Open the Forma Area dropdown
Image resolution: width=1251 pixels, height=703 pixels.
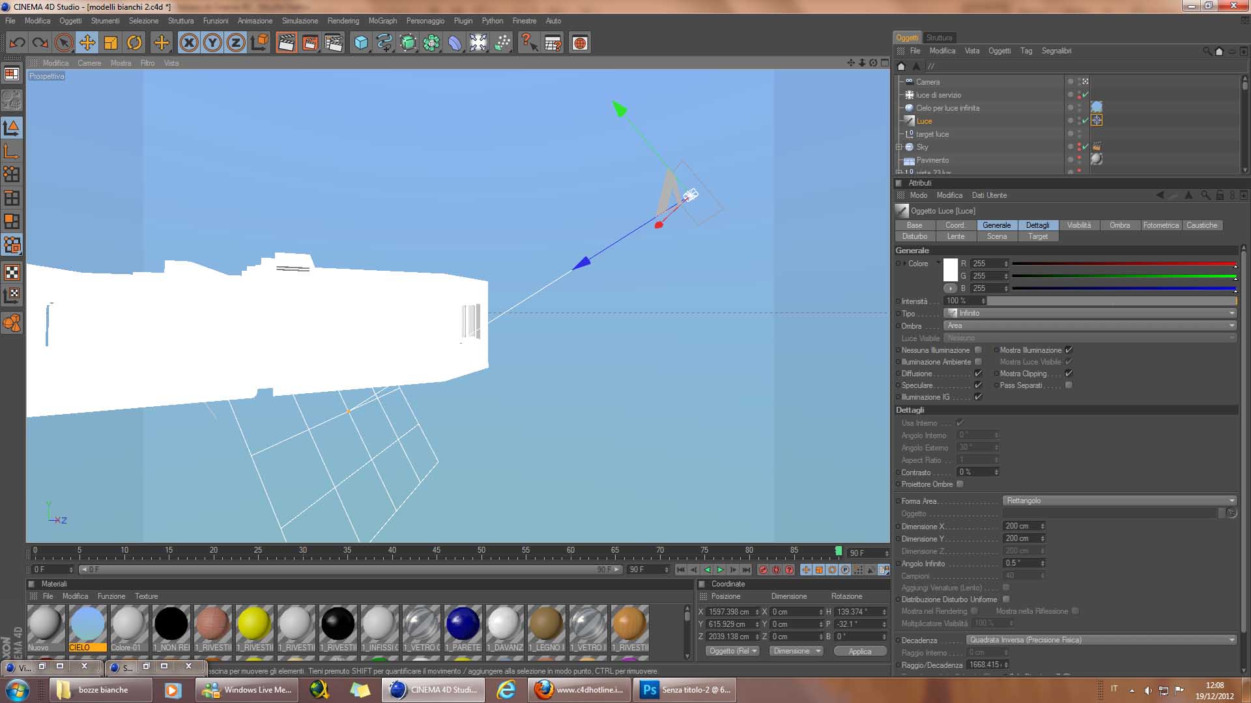[1119, 501]
